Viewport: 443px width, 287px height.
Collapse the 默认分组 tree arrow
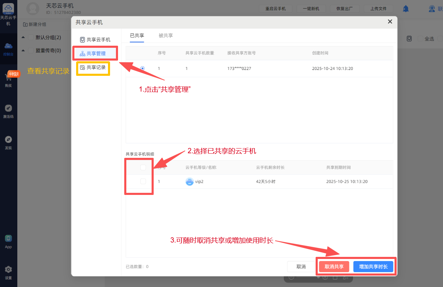tap(23, 37)
